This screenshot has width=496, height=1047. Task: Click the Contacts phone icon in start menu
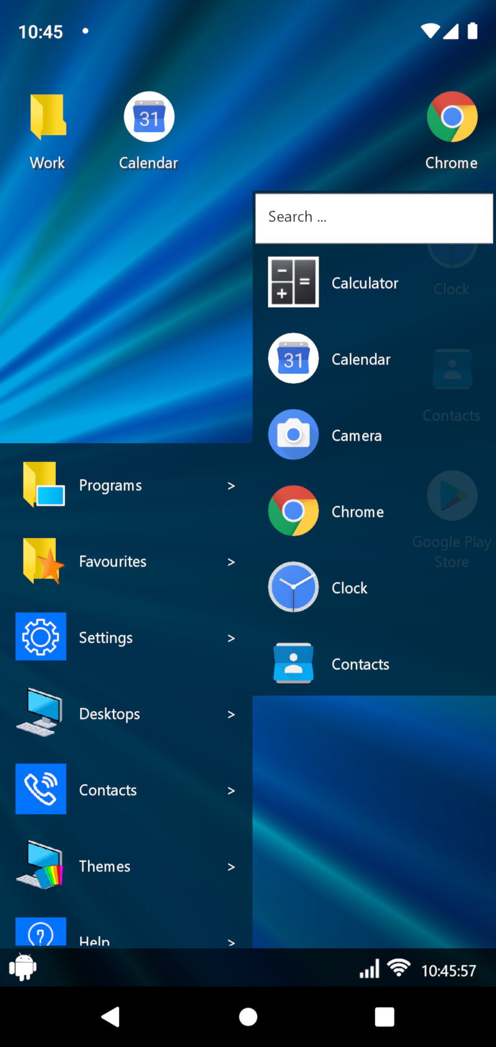coord(41,789)
